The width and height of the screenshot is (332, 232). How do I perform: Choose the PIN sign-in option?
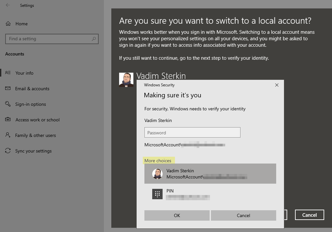pyautogui.click(x=210, y=194)
